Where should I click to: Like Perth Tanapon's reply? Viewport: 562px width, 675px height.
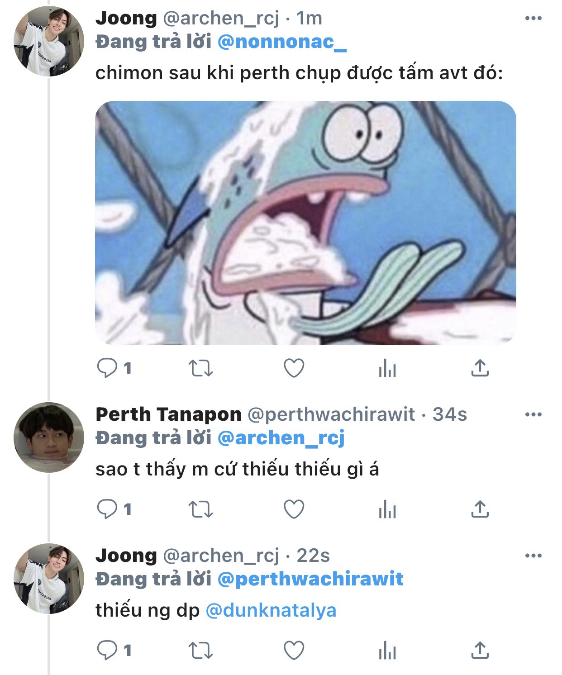(x=294, y=509)
